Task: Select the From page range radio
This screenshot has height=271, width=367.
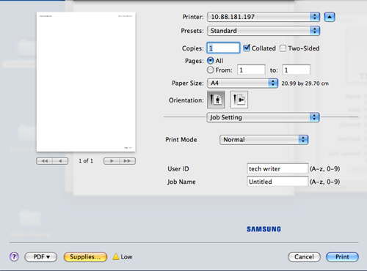Action: coord(211,70)
